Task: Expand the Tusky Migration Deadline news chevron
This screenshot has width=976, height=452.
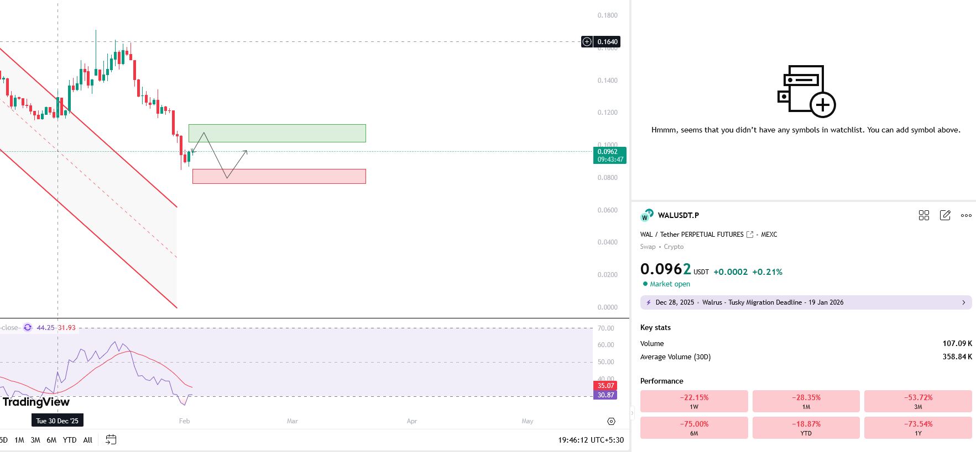Action: (963, 302)
